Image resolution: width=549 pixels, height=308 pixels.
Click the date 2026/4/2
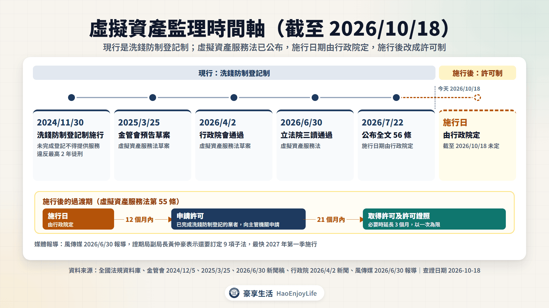click(218, 123)
